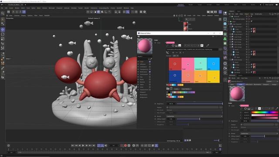This screenshot has width=279, height=157.
Task: Toggle the Reflectance channel checkbox
Action: click(x=150, y=72)
